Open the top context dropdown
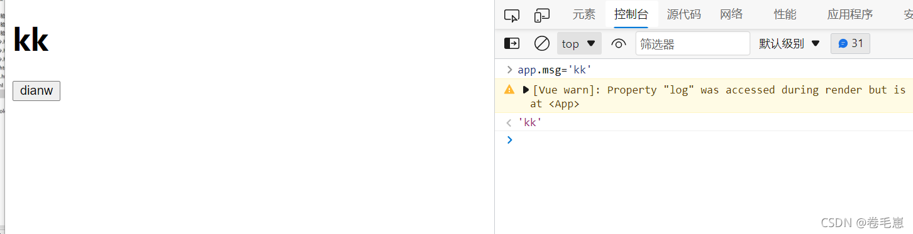Screen dimensions: 913x234 (x=579, y=43)
